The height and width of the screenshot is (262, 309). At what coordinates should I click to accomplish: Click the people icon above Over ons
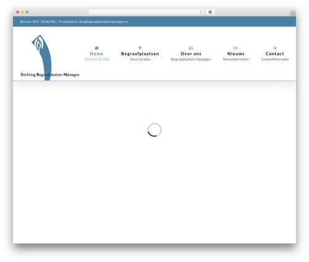[191, 48]
